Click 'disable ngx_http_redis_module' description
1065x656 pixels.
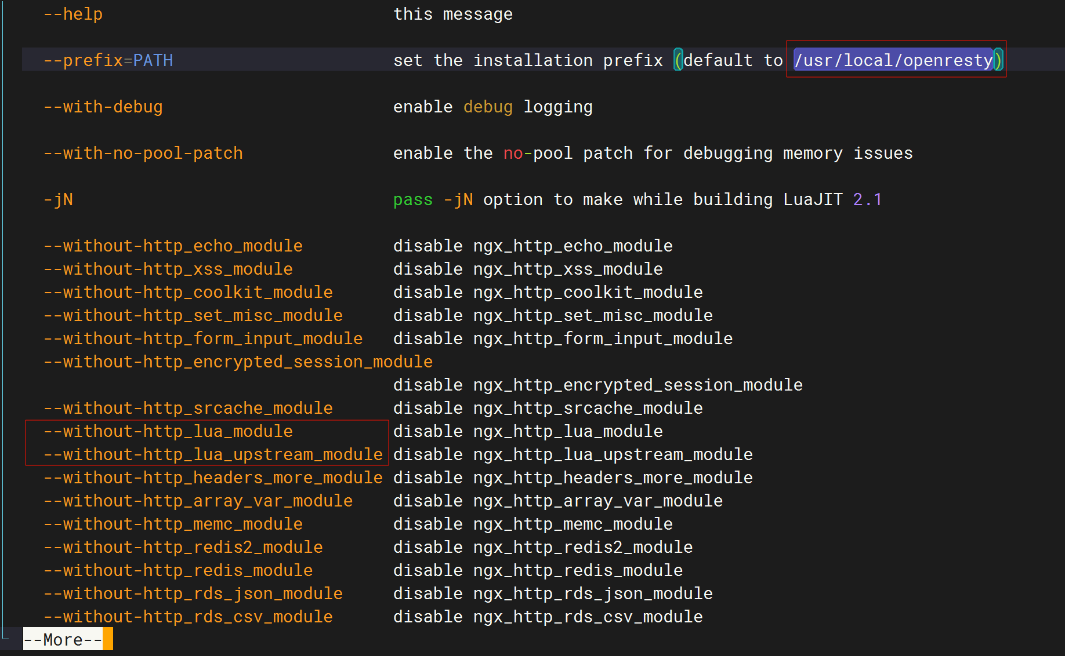538,570
